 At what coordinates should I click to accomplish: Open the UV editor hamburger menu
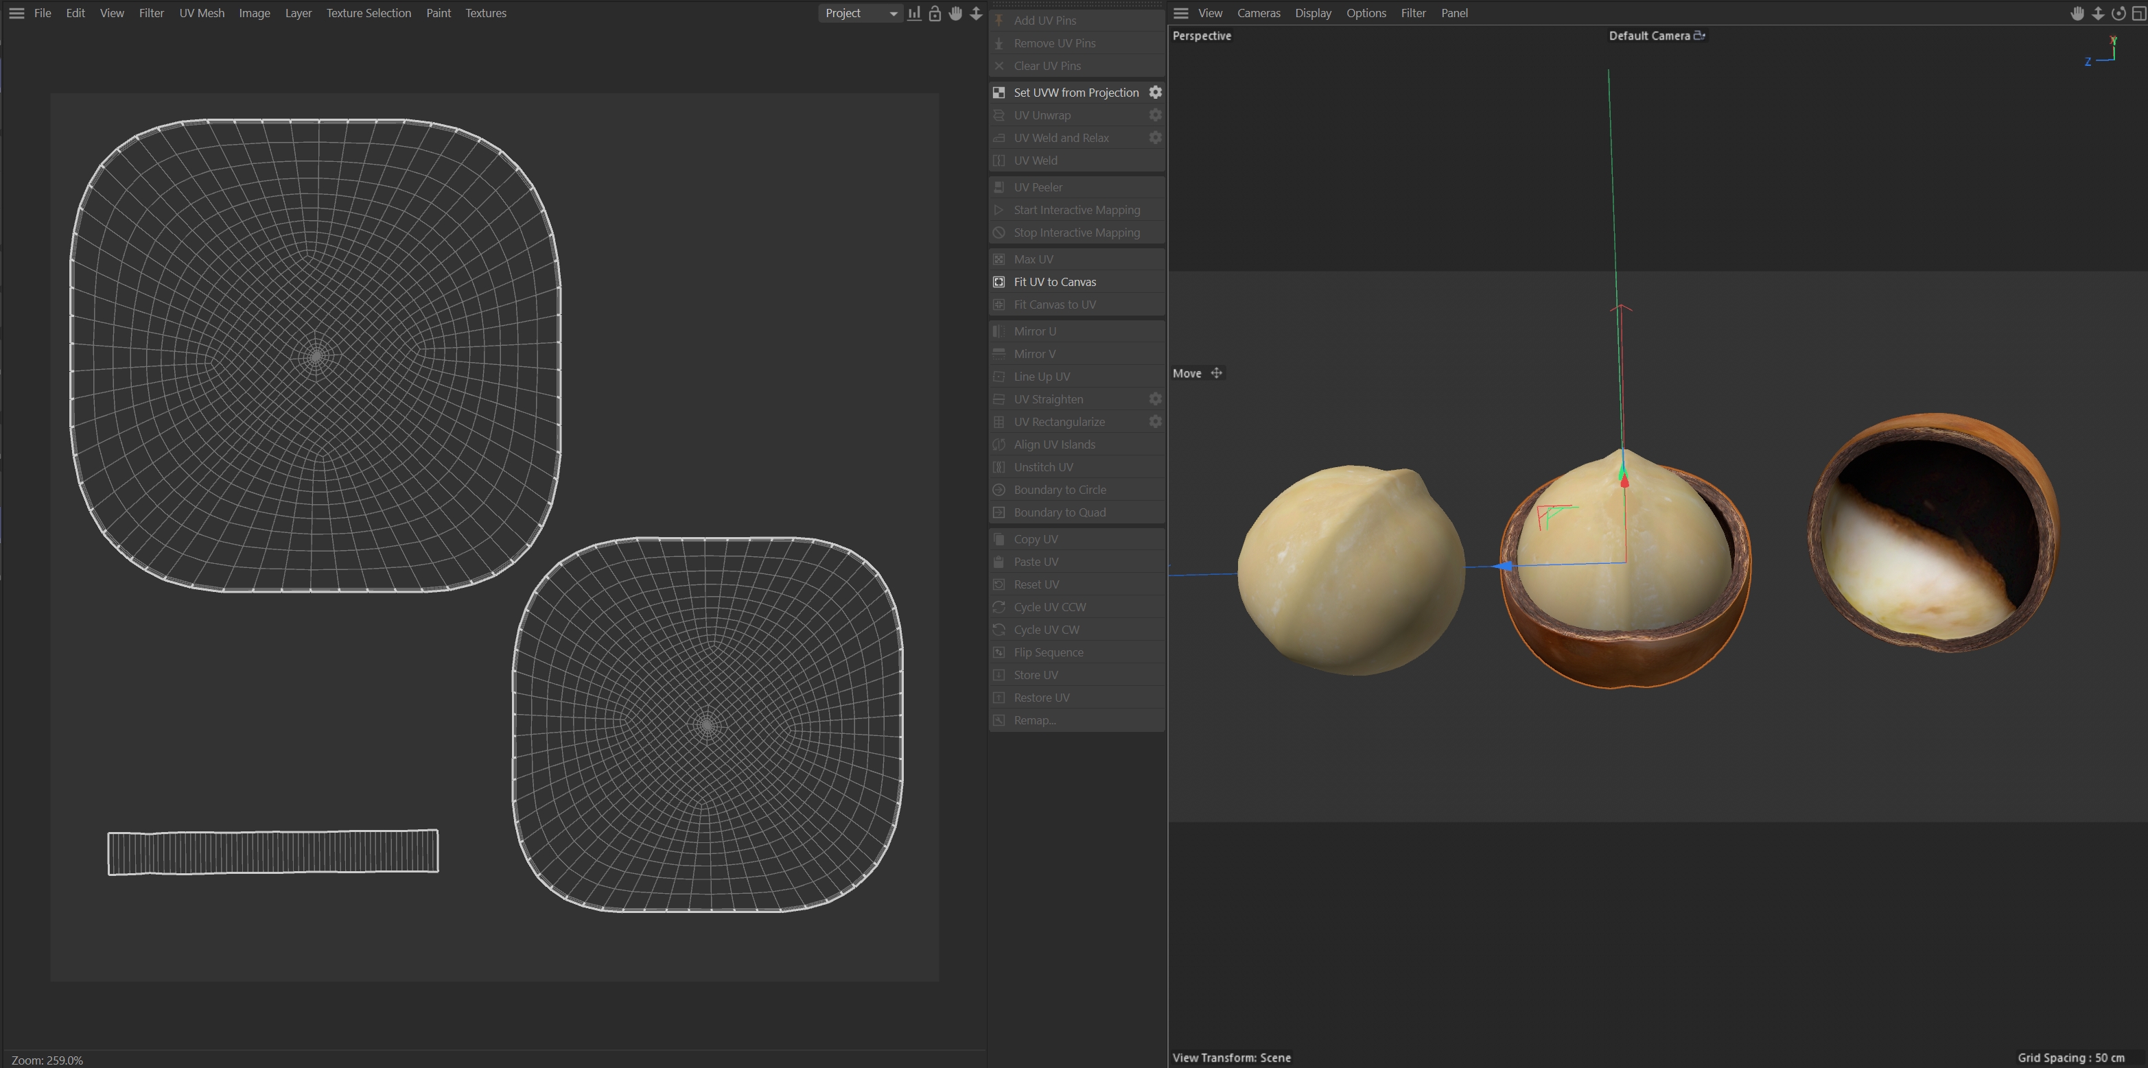[16, 13]
